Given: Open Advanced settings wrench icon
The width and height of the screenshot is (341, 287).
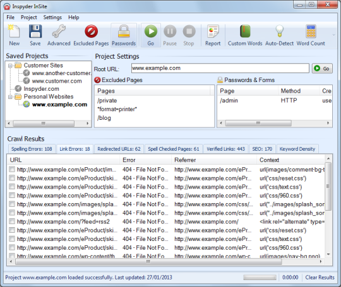Looking at the screenshot, I should pos(59,35).
